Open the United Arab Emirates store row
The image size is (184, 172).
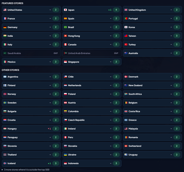(92, 53)
